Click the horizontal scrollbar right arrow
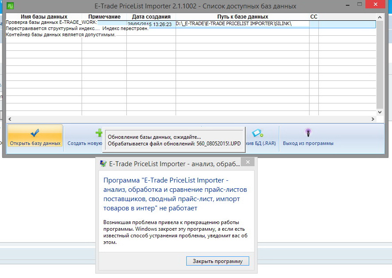 pos(373,119)
